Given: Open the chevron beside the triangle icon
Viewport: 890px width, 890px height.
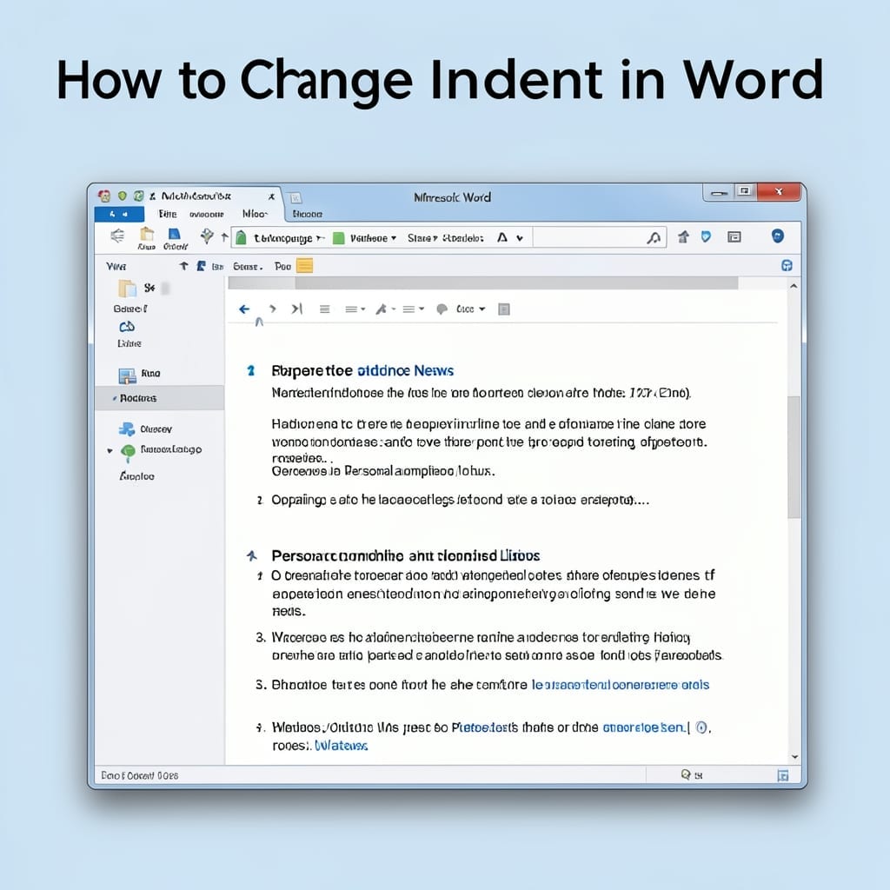Looking at the screenshot, I should coord(520,239).
